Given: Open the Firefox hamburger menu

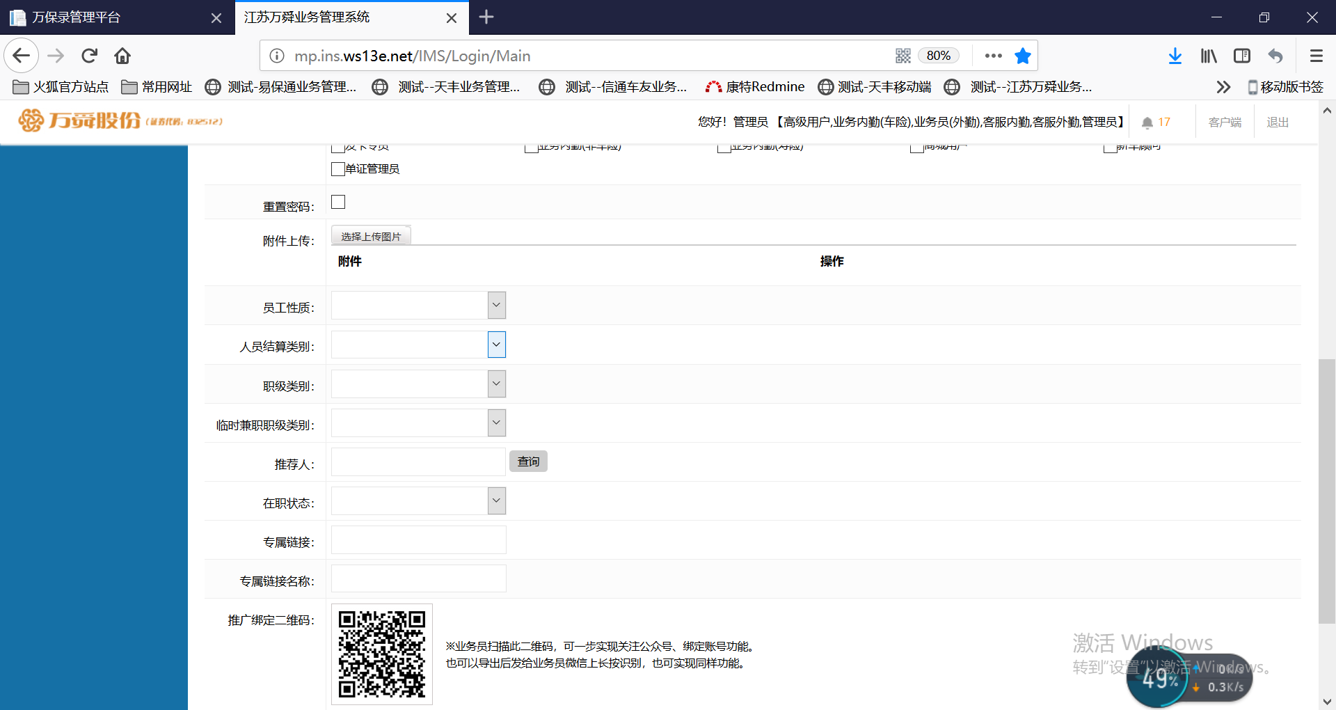Looking at the screenshot, I should click(x=1316, y=56).
